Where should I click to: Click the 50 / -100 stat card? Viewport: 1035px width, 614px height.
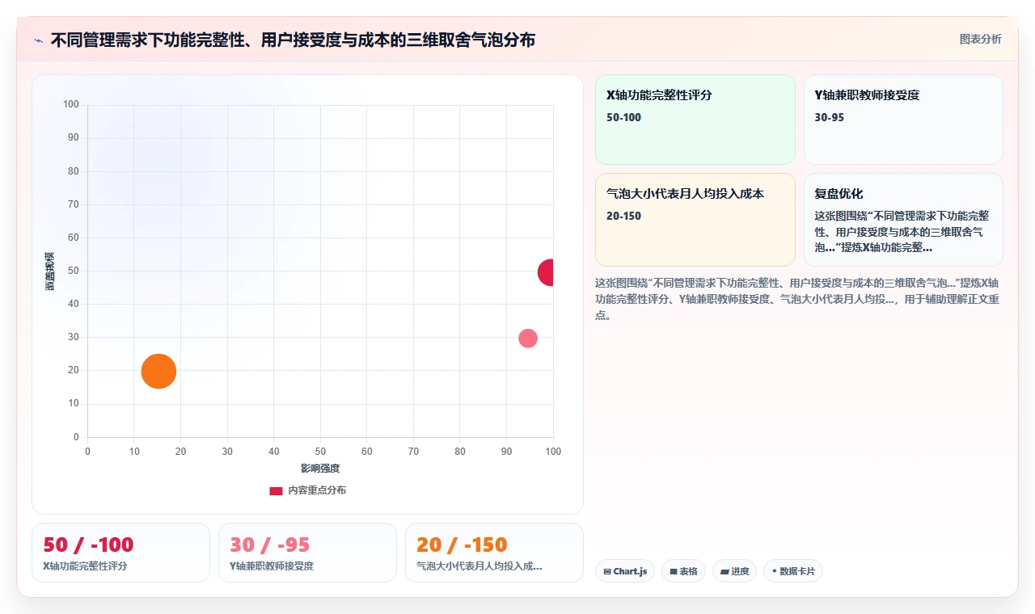(x=120, y=553)
